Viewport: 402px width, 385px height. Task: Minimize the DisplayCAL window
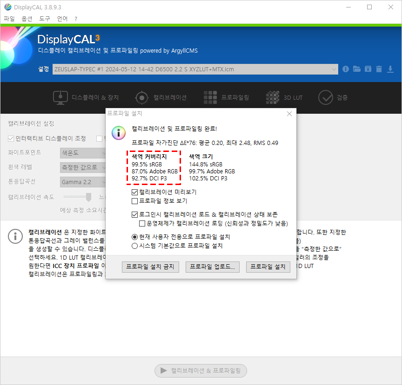click(348, 7)
